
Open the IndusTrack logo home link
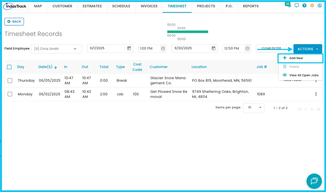click(15, 6)
